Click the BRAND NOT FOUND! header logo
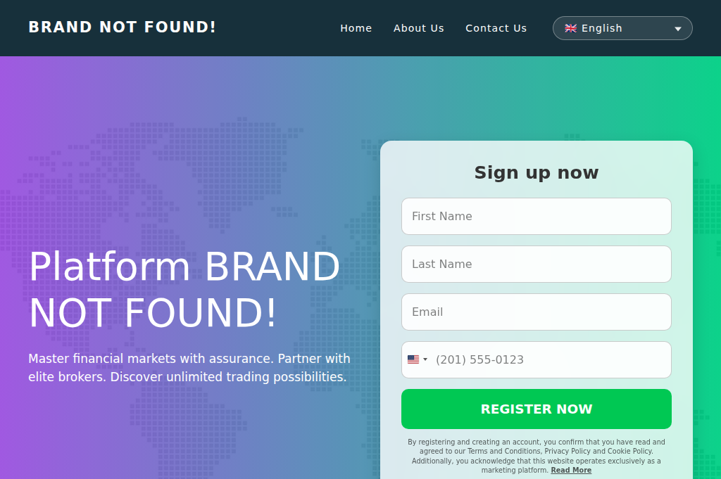The height and width of the screenshot is (479, 721). [123, 27]
